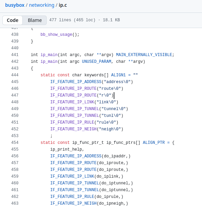Click "tunl\0" string on line 450
The height and width of the screenshot is (206, 202).
[x=111, y=115]
